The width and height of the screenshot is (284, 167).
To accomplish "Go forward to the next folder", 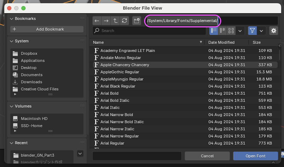I will 106,21.
